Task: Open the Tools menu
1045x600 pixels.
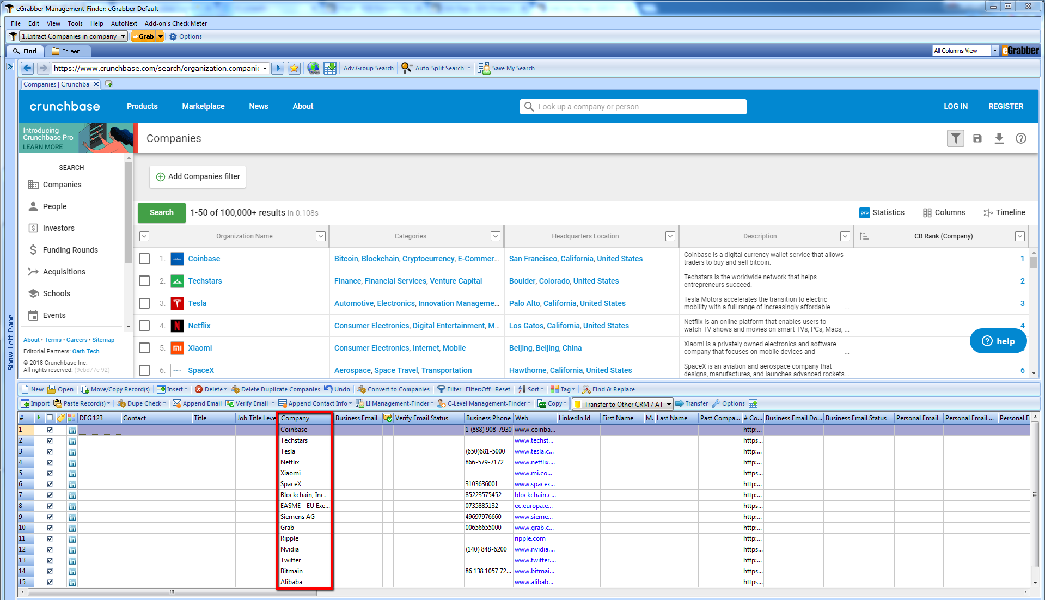Action: [75, 23]
